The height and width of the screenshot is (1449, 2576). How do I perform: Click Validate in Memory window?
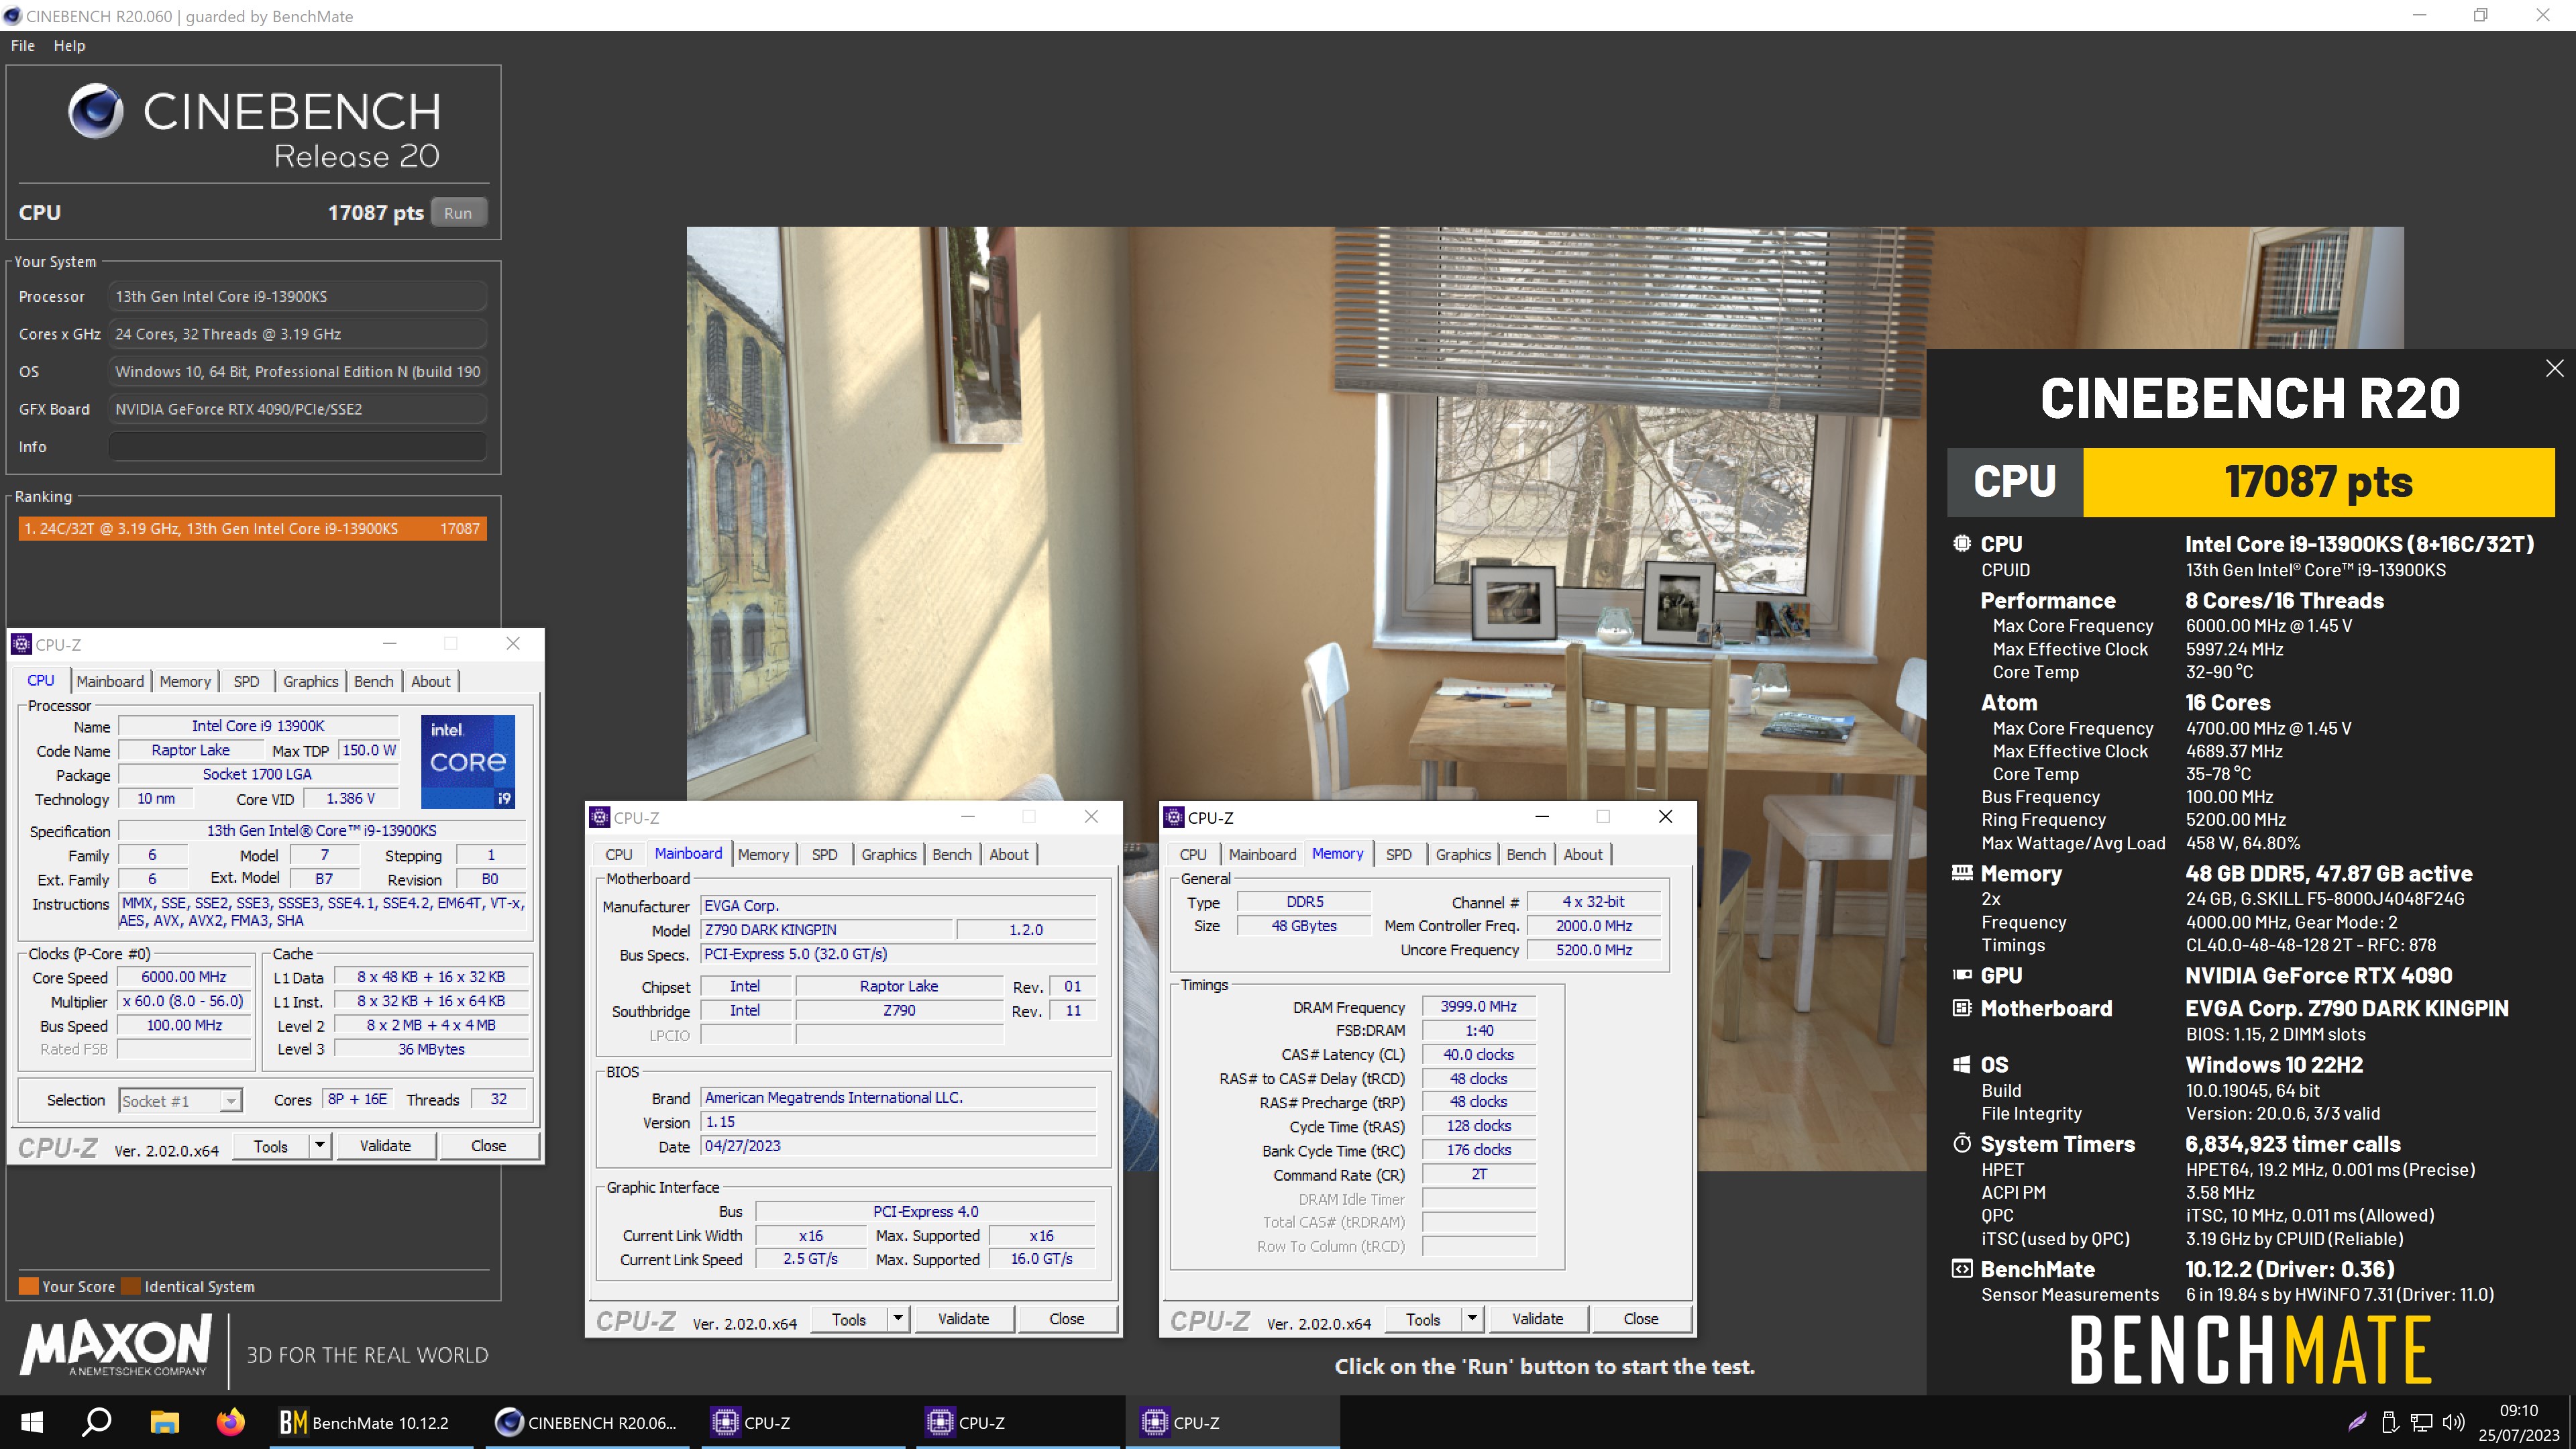[x=1537, y=1319]
